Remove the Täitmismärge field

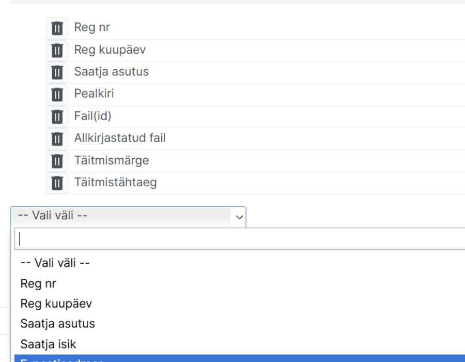pyautogui.click(x=57, y=161)
